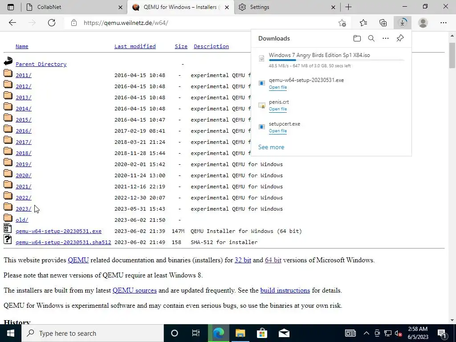456x342 pixels.
Task: Open the 2019/ folder link
Action: click(23, 164)
